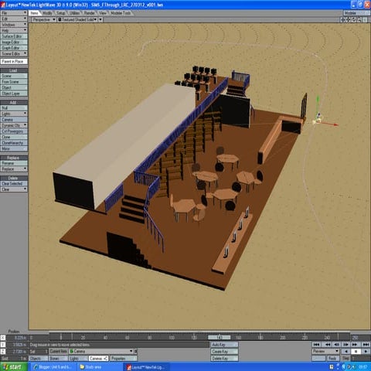The height and width of the screenshot is (371, 371).
Task: Switch edit mode to Cameras
Action: click(99, 359)
